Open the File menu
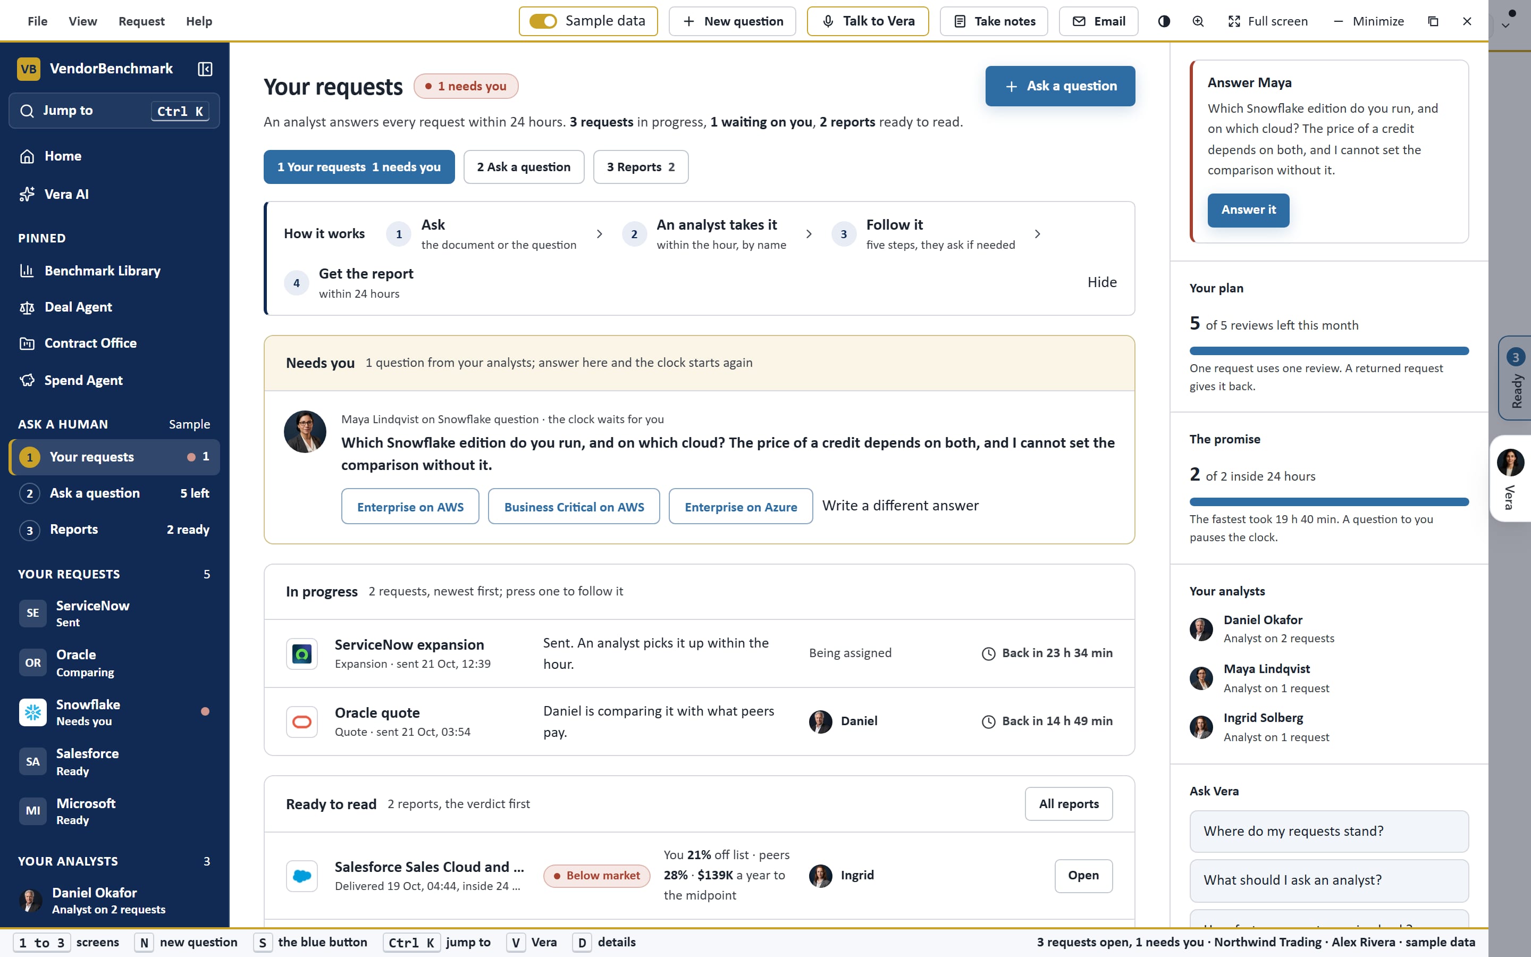Screen dimensions: 1531x957 [x=37, y=21]
